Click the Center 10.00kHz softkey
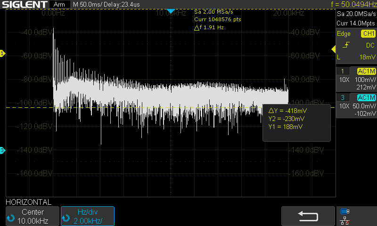 click(x=33, y=216)
